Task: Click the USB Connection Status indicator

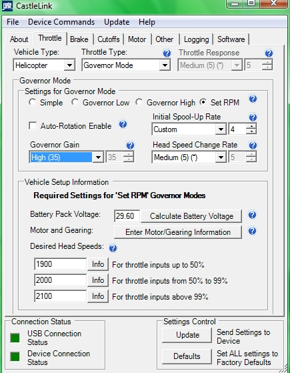Action: [x=15, y=338]
